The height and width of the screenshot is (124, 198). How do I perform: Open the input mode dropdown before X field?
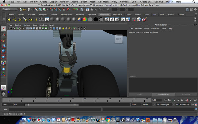point(107,9)
